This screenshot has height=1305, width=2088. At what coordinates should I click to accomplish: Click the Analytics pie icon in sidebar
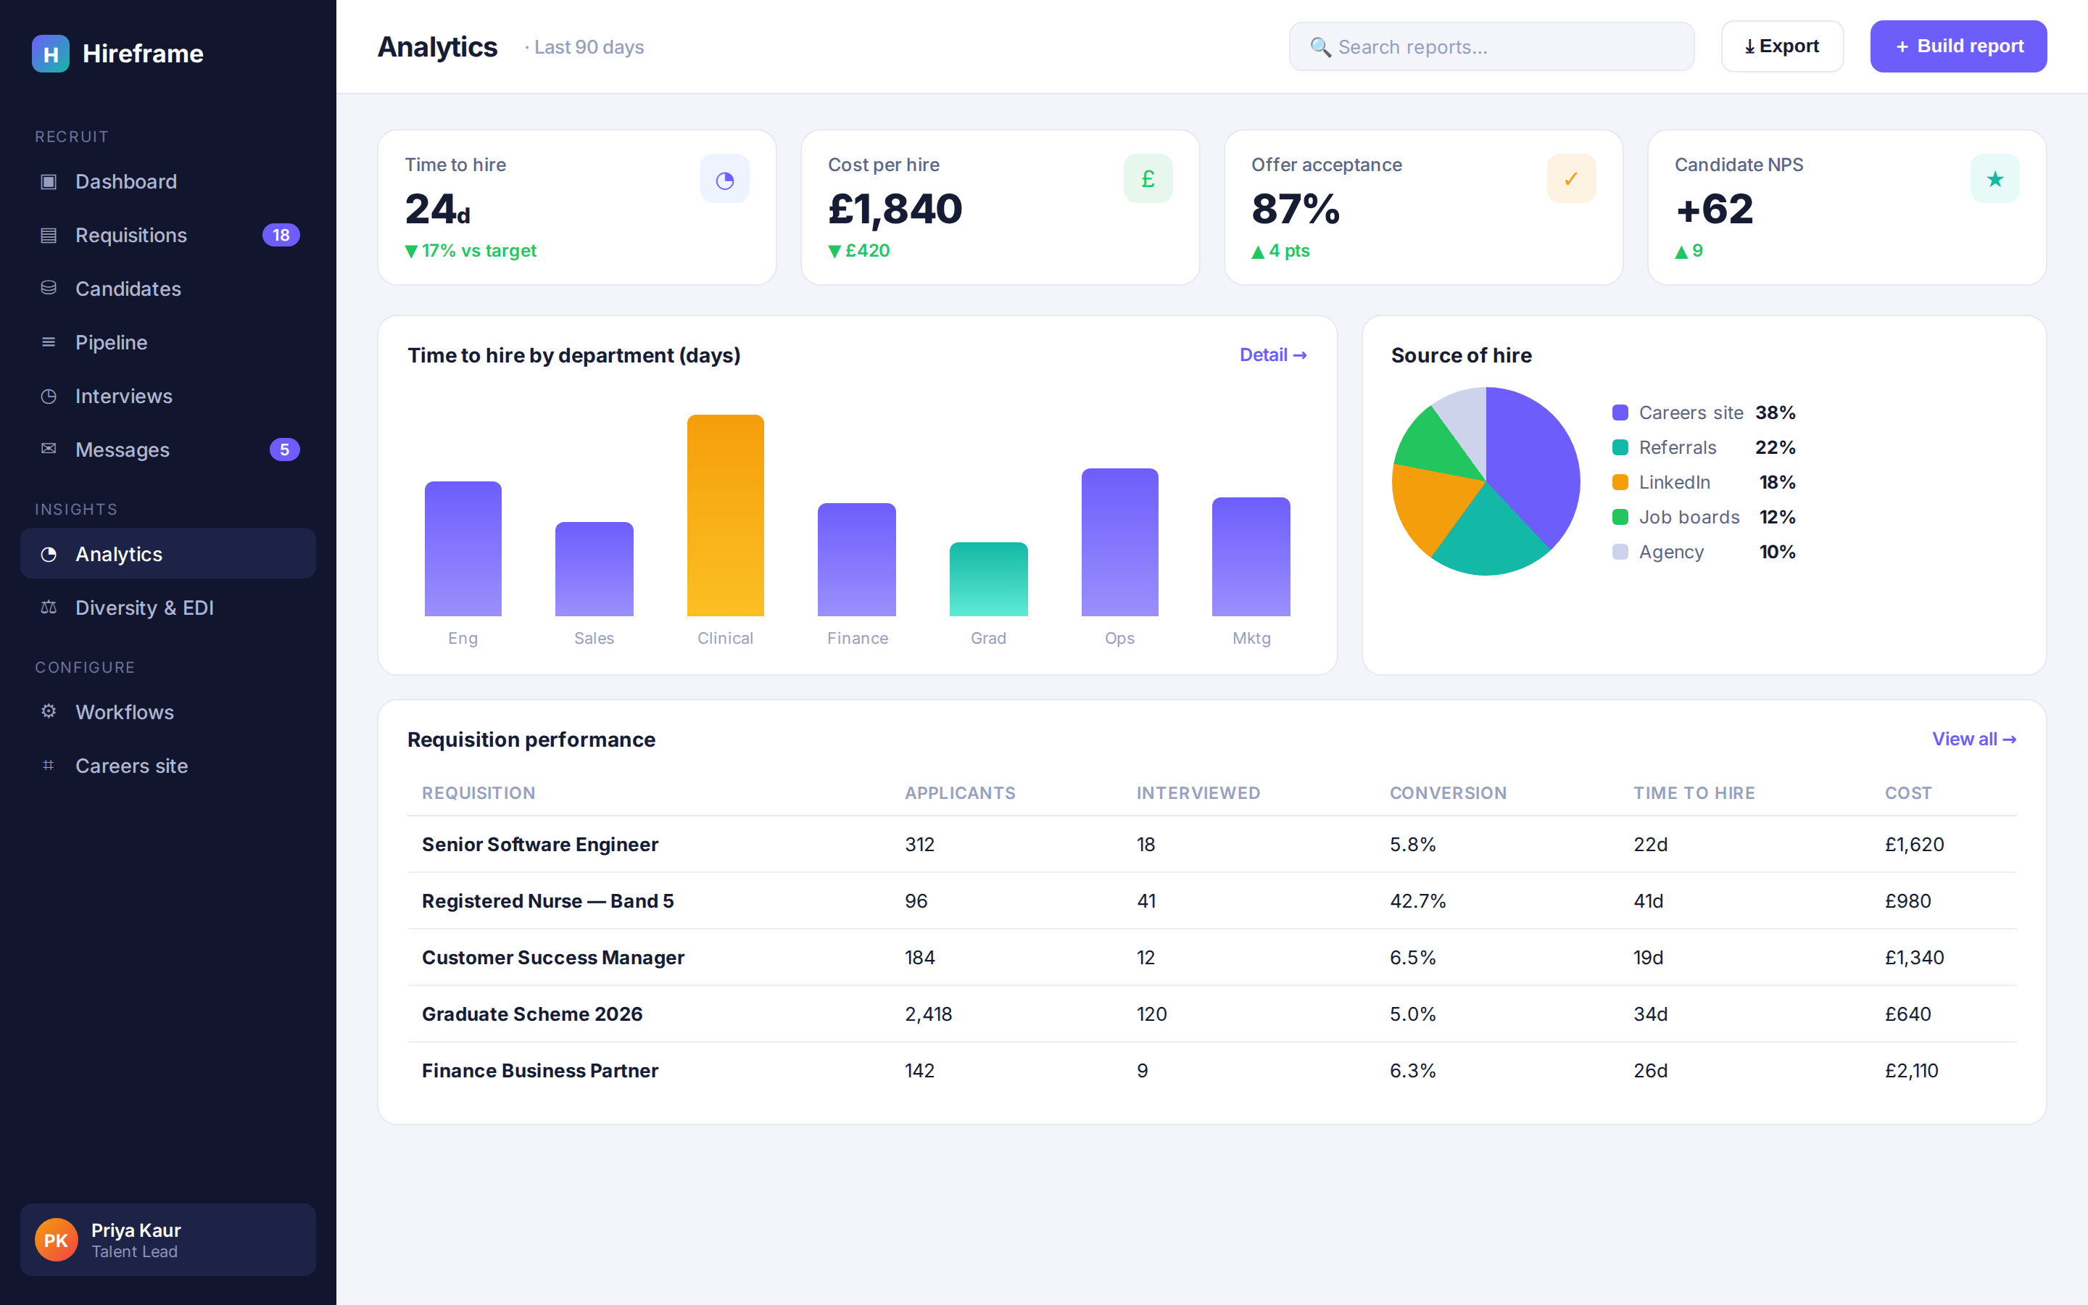coord(49,554)
